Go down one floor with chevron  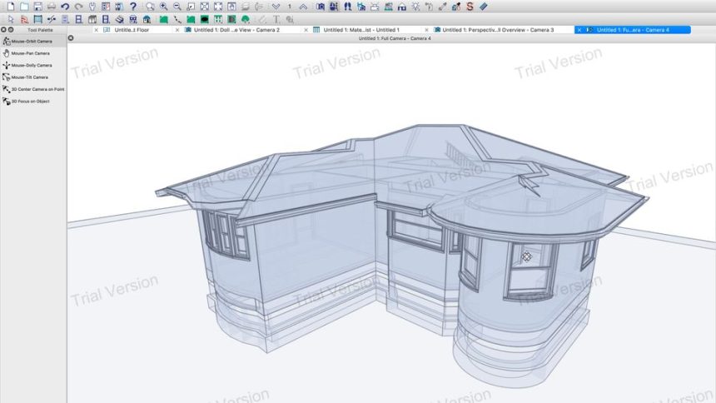276,7
